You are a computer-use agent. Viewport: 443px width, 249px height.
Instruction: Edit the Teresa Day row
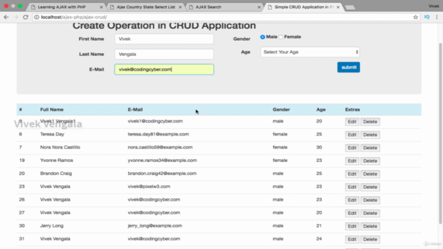pyautogui.click(x=352, y=135)
